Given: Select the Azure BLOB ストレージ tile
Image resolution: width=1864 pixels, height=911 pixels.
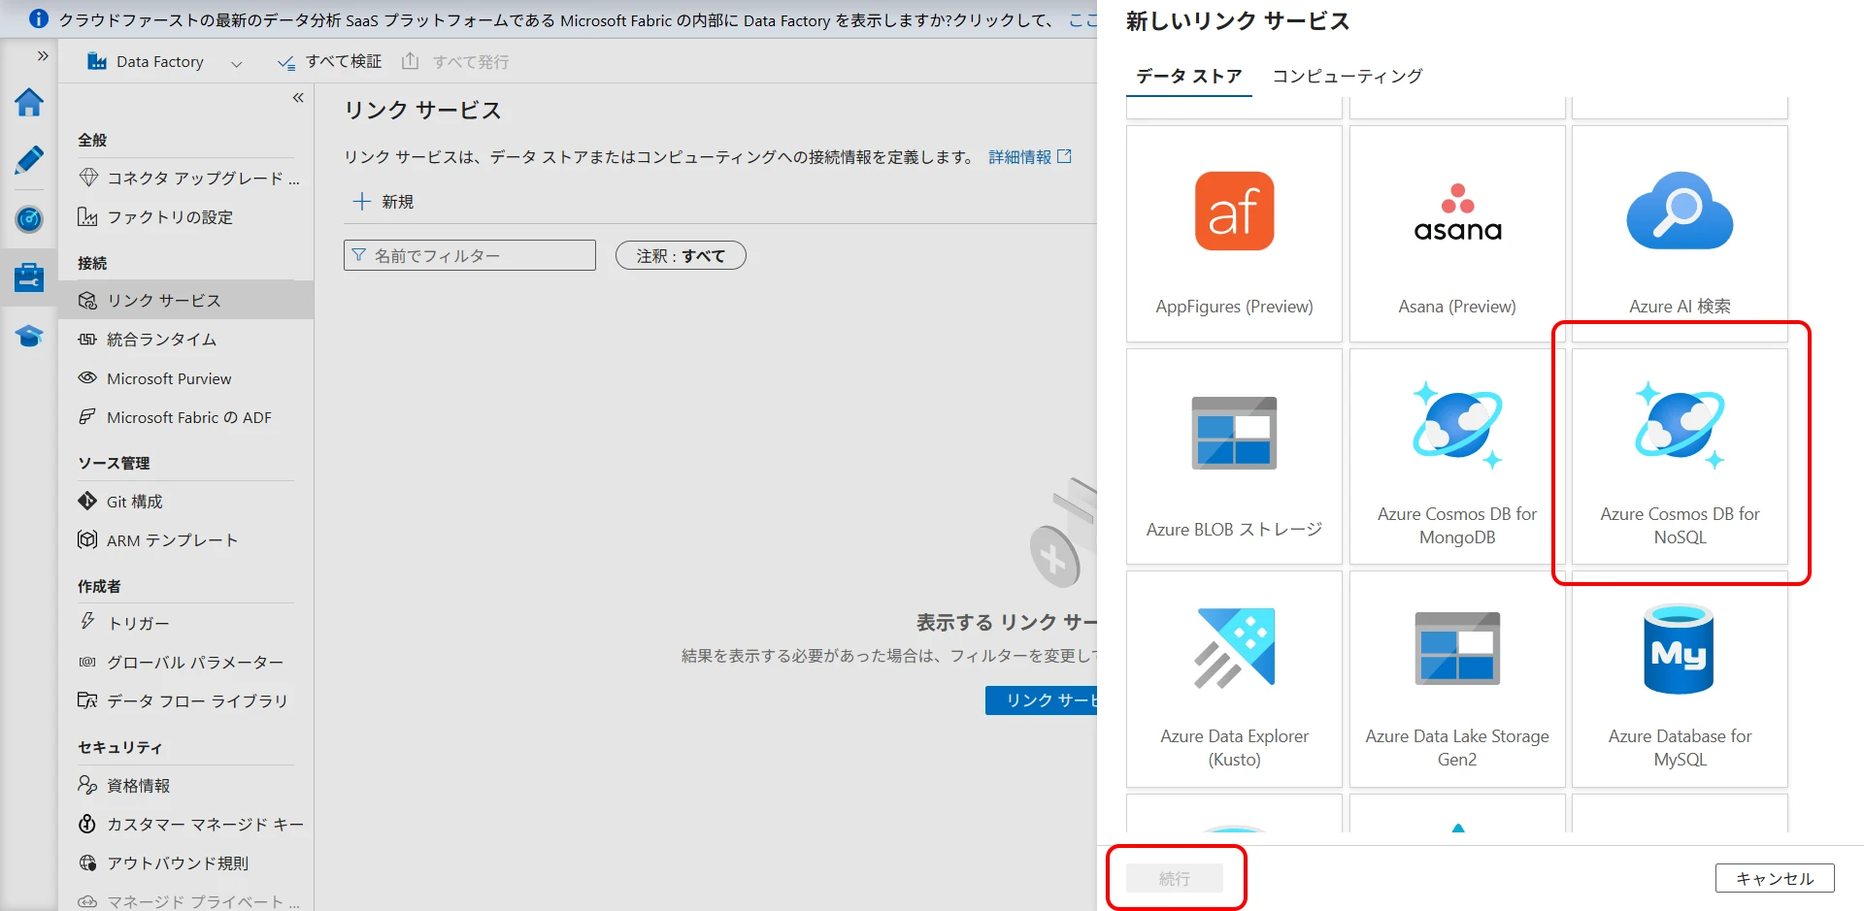Looking at the screenshot, I should (x=1234, y=456).
